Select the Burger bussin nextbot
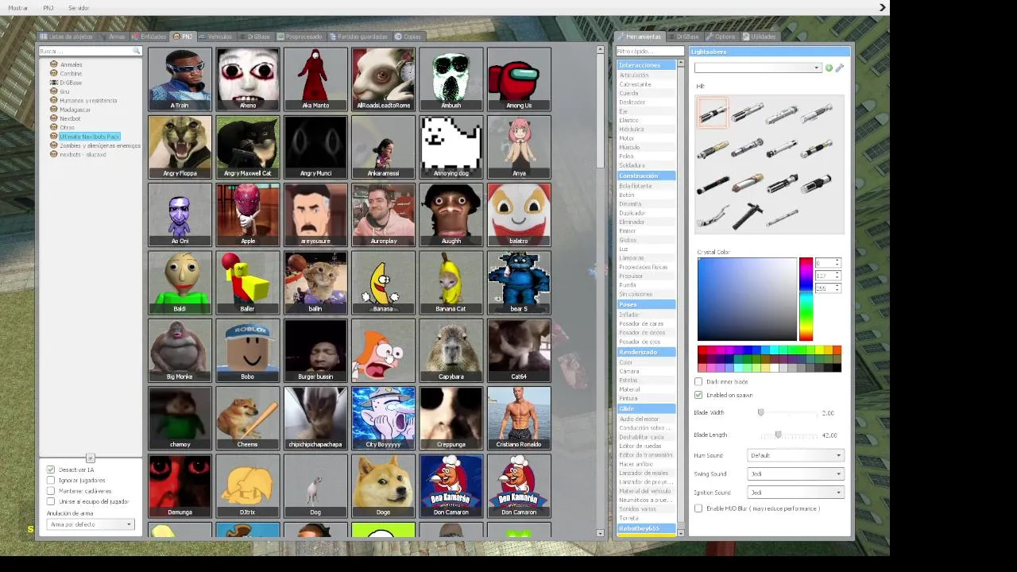 pos(315,350)
